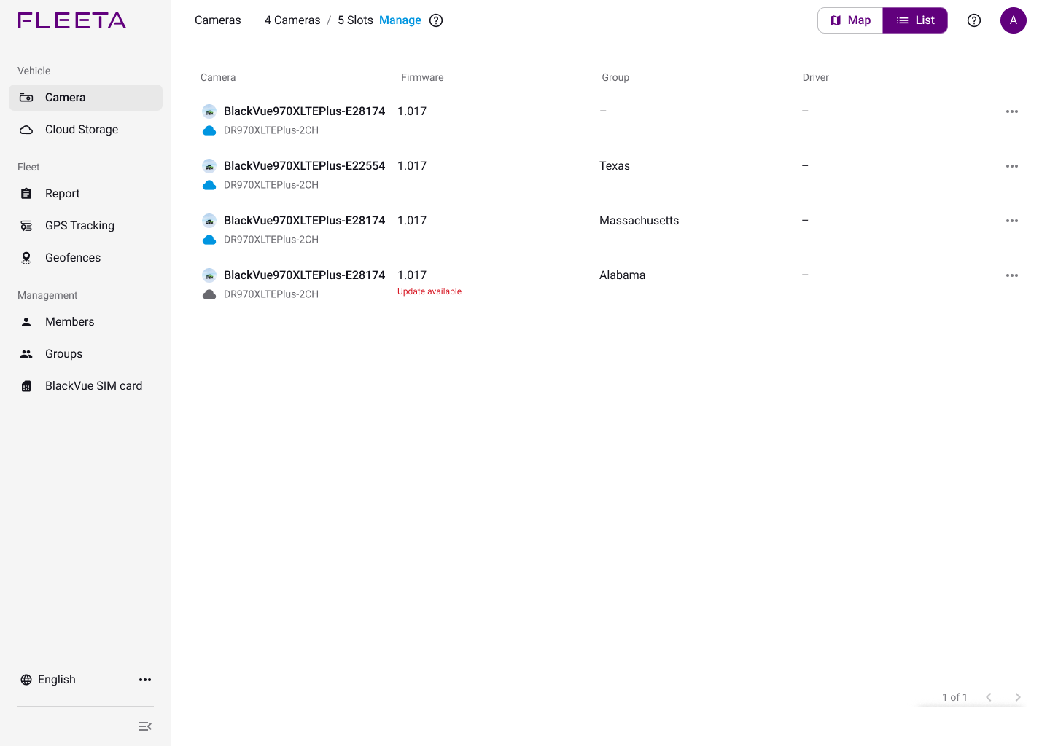Select BlackVue970XLTEPlus-E22554 camera
The height and width of the screenshot is (746, 1050).
point(304,166)
